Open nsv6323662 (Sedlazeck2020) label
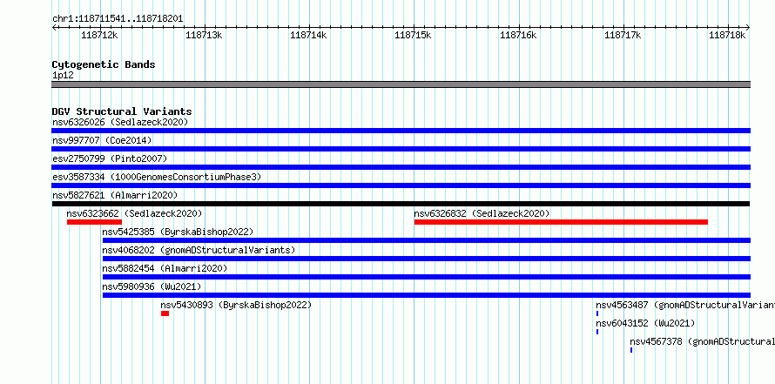This screenshot has width=775, height=384. click(x=134, y=213)
